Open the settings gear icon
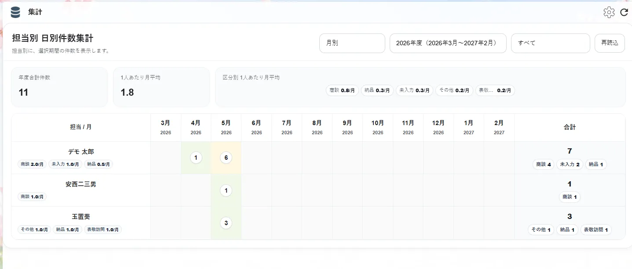 (x=609, y=12)
